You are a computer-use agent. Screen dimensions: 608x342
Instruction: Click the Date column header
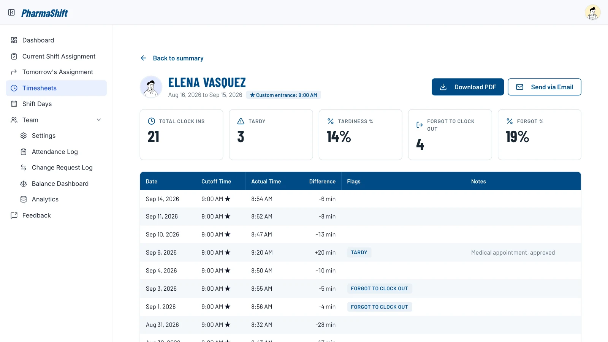click(152, 182)
